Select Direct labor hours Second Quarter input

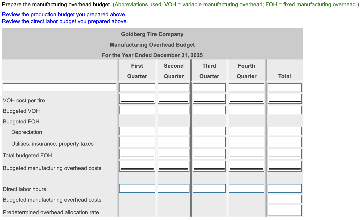tap(174, 188)
